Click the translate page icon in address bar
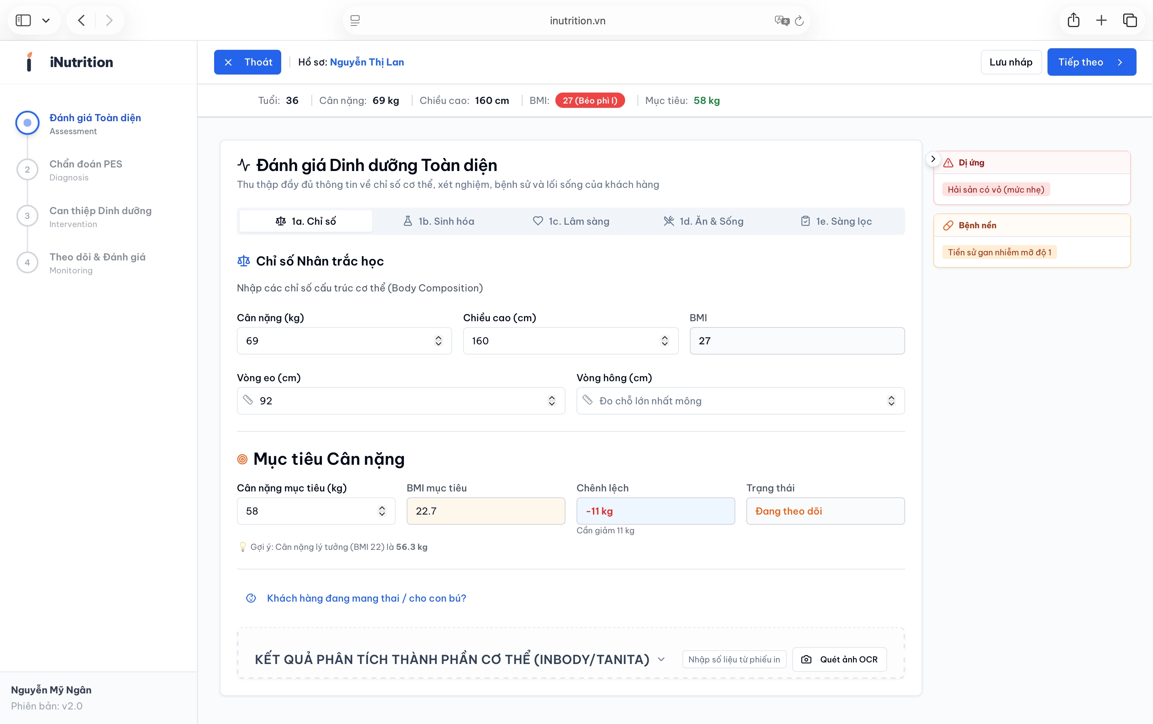The width and height of the screenshot is (1153, 724). pos(782,20)
